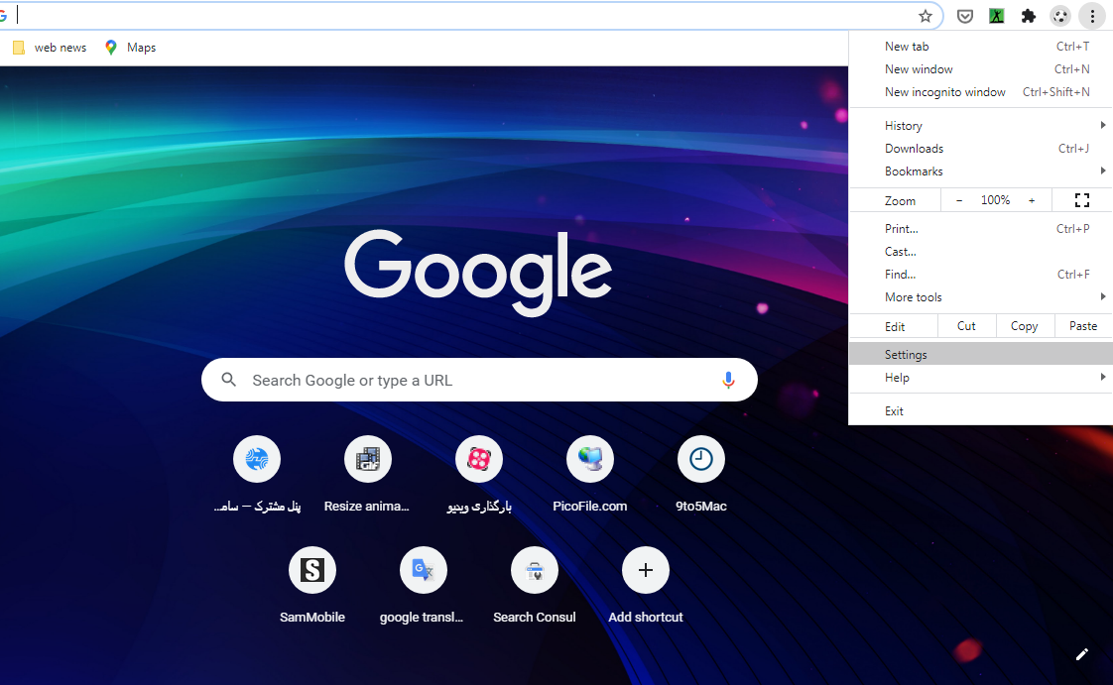Open the SamMobile shortcut
The height and width of the screenshot is (685, 1113).
pos(312,585)
